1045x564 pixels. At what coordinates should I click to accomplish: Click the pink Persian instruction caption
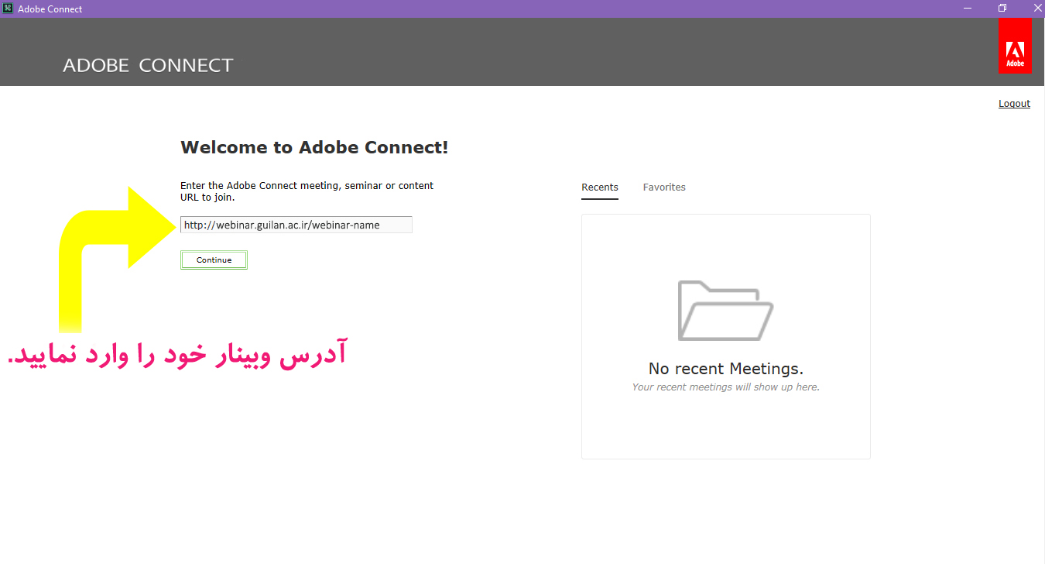[x=176, y=354]
